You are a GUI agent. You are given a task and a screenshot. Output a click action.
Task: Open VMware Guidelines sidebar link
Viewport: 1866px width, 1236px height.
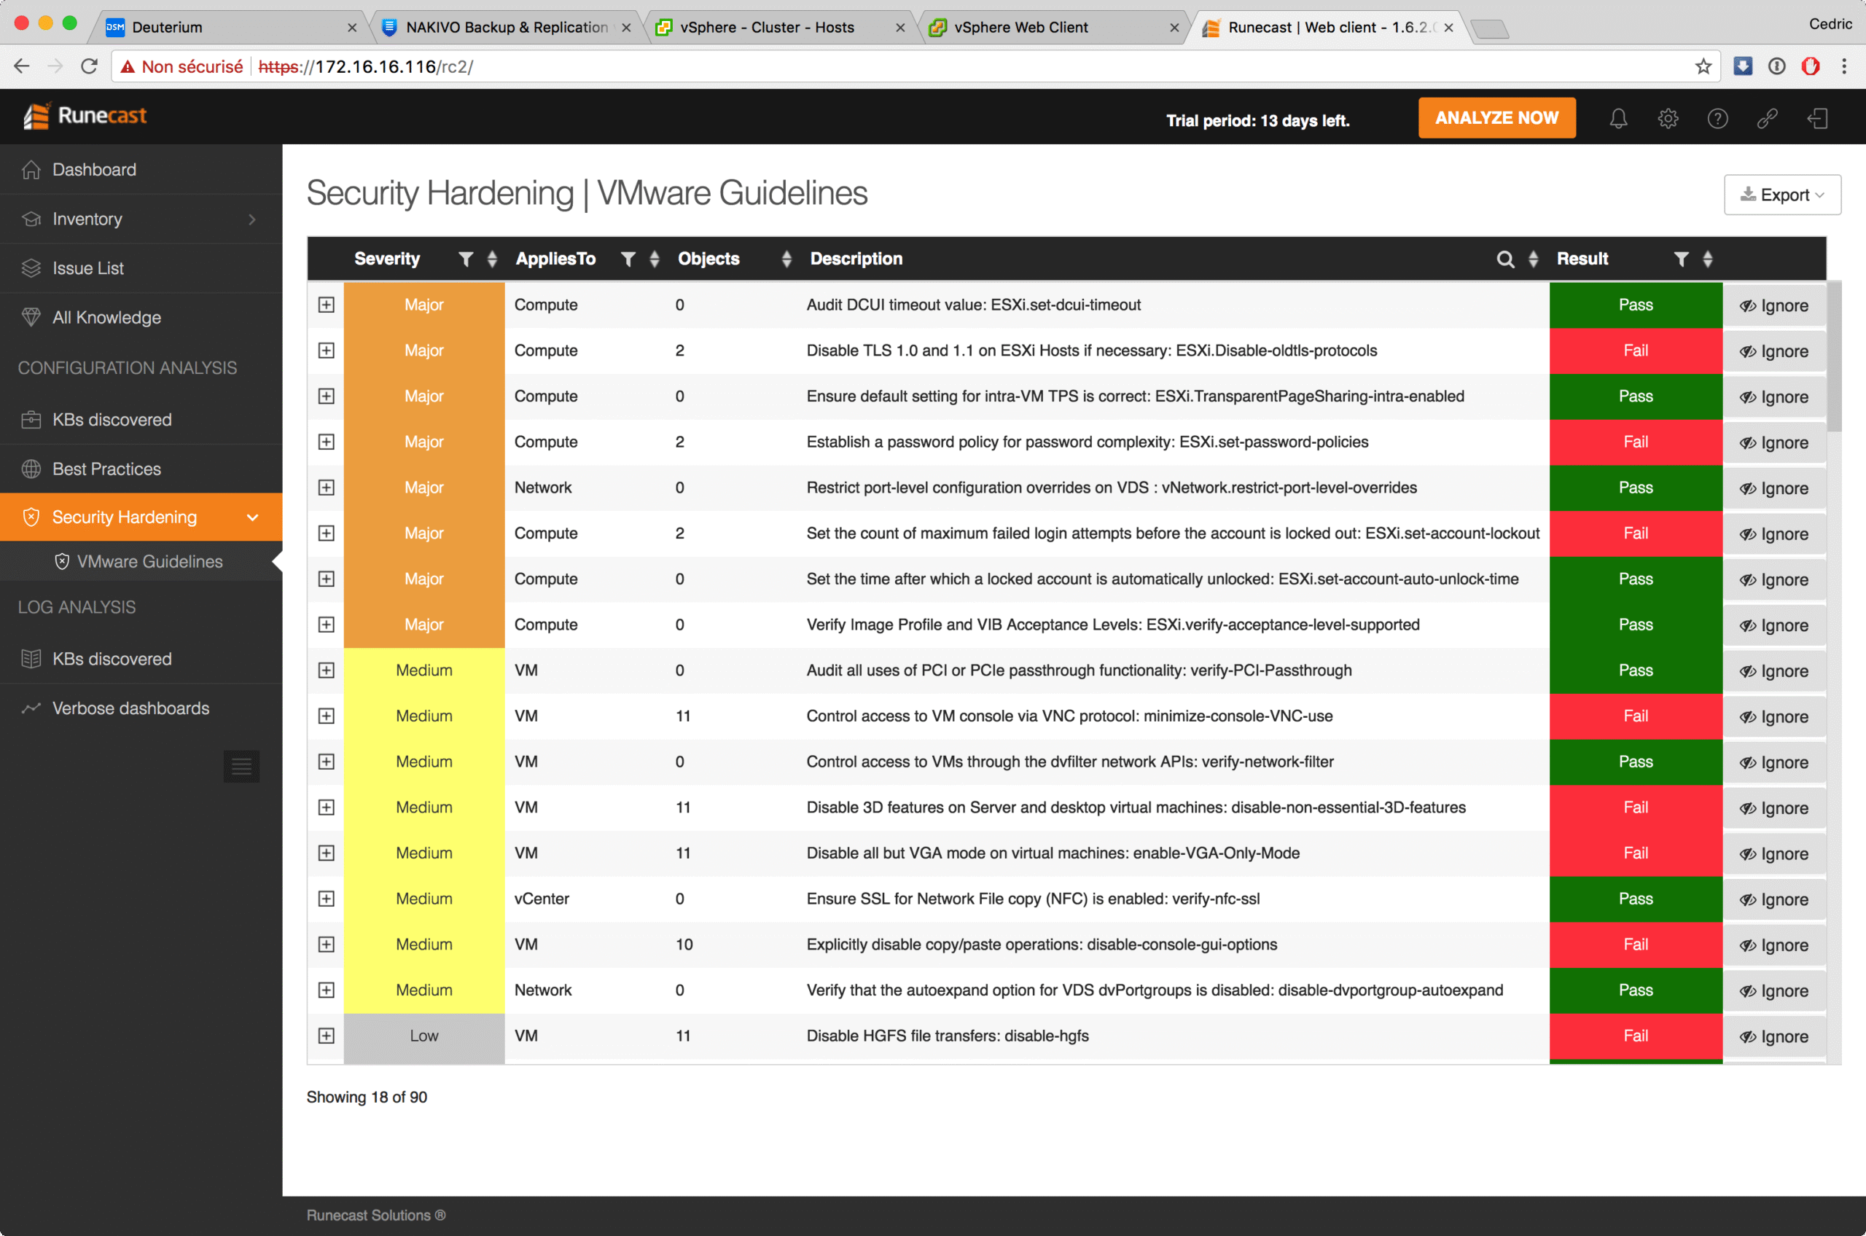(149, 561)
